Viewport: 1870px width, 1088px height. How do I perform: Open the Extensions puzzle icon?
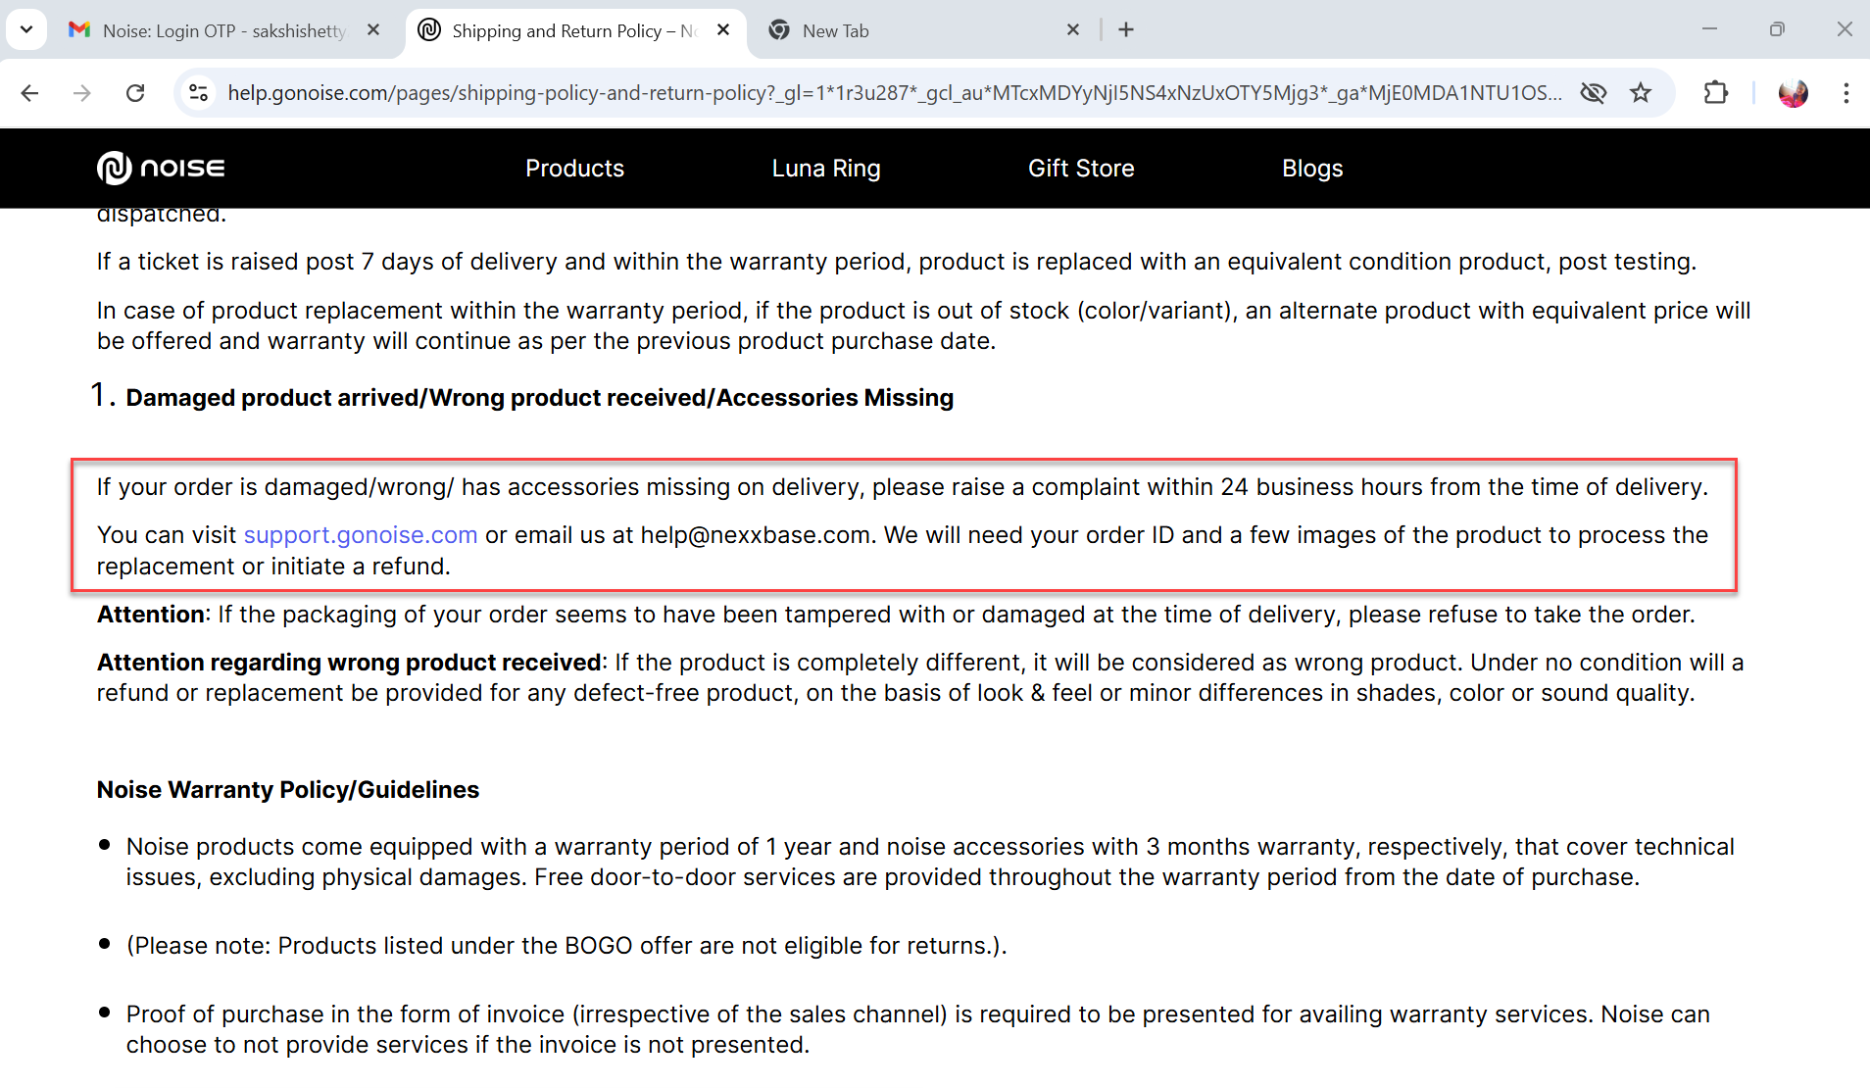coord(1715,93)
